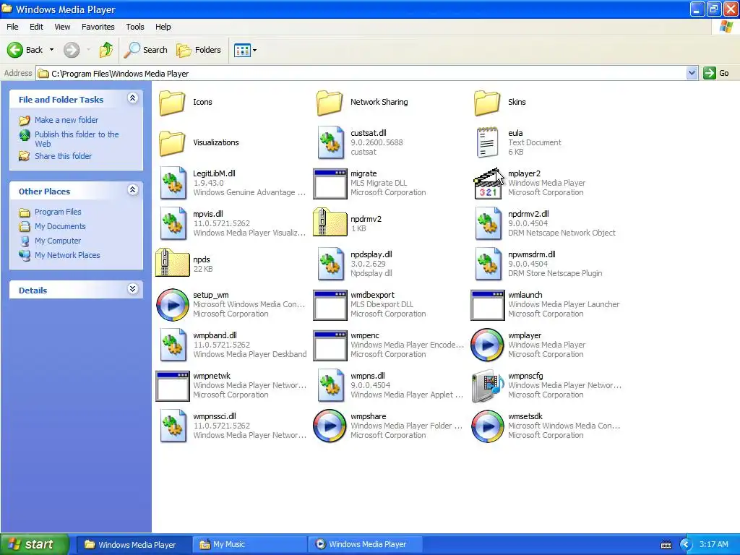Image resolution: width=740 pixels, height=555 pixels.
Task: Open the Favorites menu
Action: (x=98, y=27)
